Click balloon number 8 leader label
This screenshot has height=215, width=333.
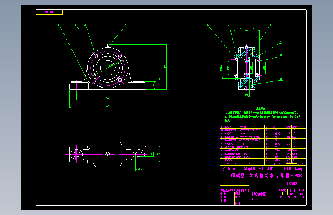point(270,25)
